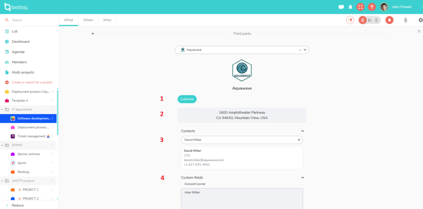423x209 pixels.
Task: Collapse the Custom fields section
Action: tap(302, 178)
